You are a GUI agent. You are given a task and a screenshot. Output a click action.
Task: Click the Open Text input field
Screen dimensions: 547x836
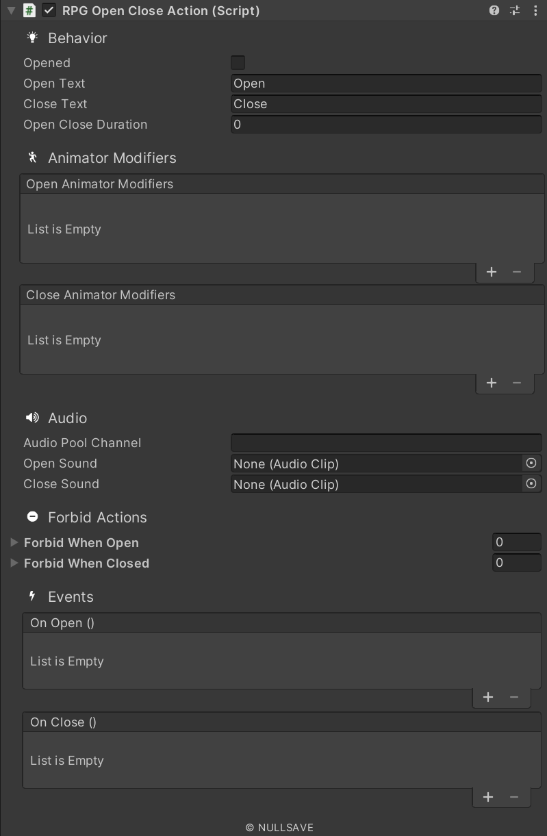pos(386,84)
